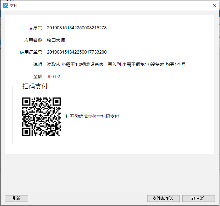
Task: Click the 扫码支付 group heading
Action: (x=35, y=86)
